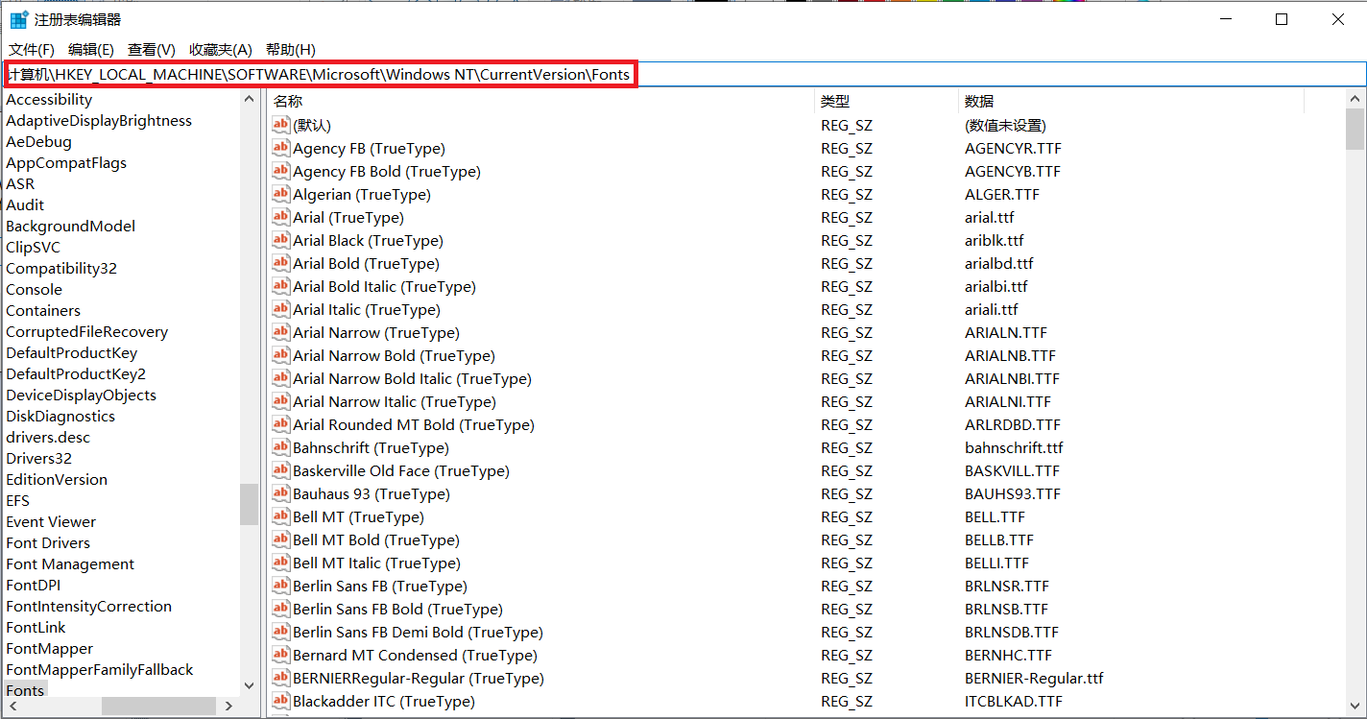Click the tree pane vertical scrollbar thumb

coord(250,504)
